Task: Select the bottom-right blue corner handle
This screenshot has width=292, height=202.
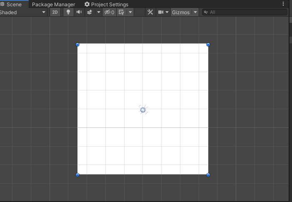Action: click(208, 175)
